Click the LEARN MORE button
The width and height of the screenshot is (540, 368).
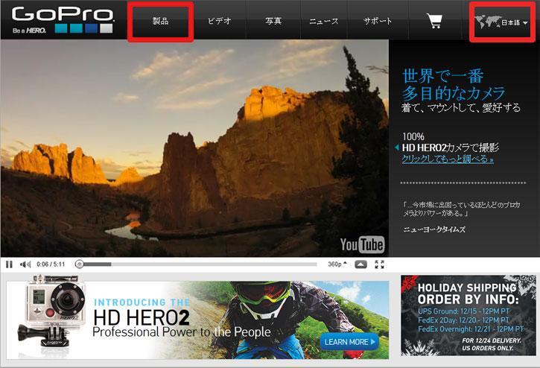pyautogui.click(x=349, y=342)
